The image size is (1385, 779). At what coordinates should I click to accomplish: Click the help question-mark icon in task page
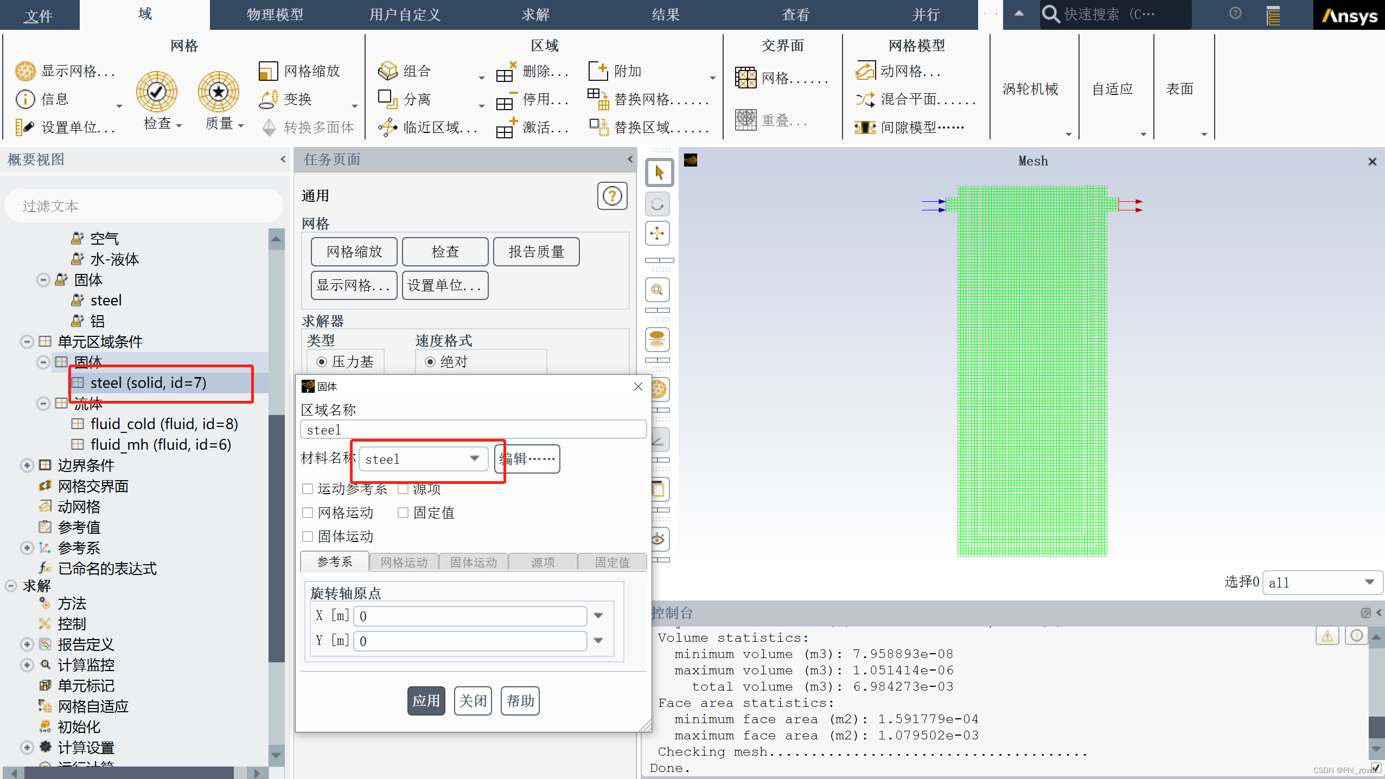pyautogui.click(x=612, y=196)
